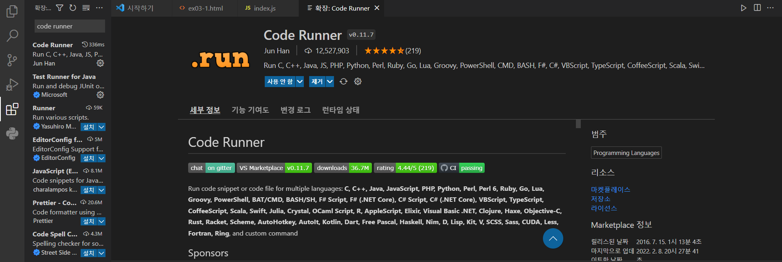
Task: Switch to the 시작하기 tab
Action: click(141, 8)
